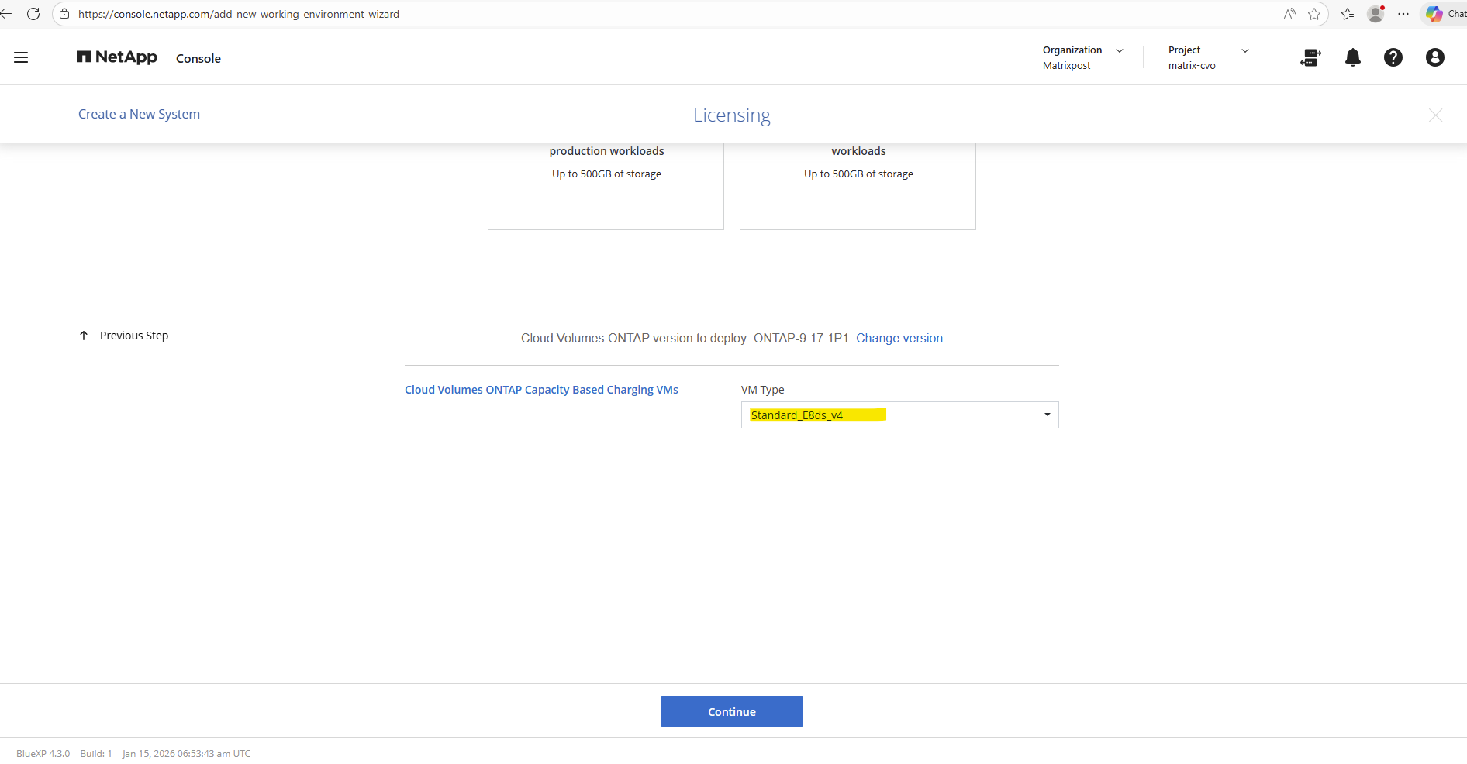Click the Previous Step up arrow icon
Screen dimensions: 1467x764
84,336
